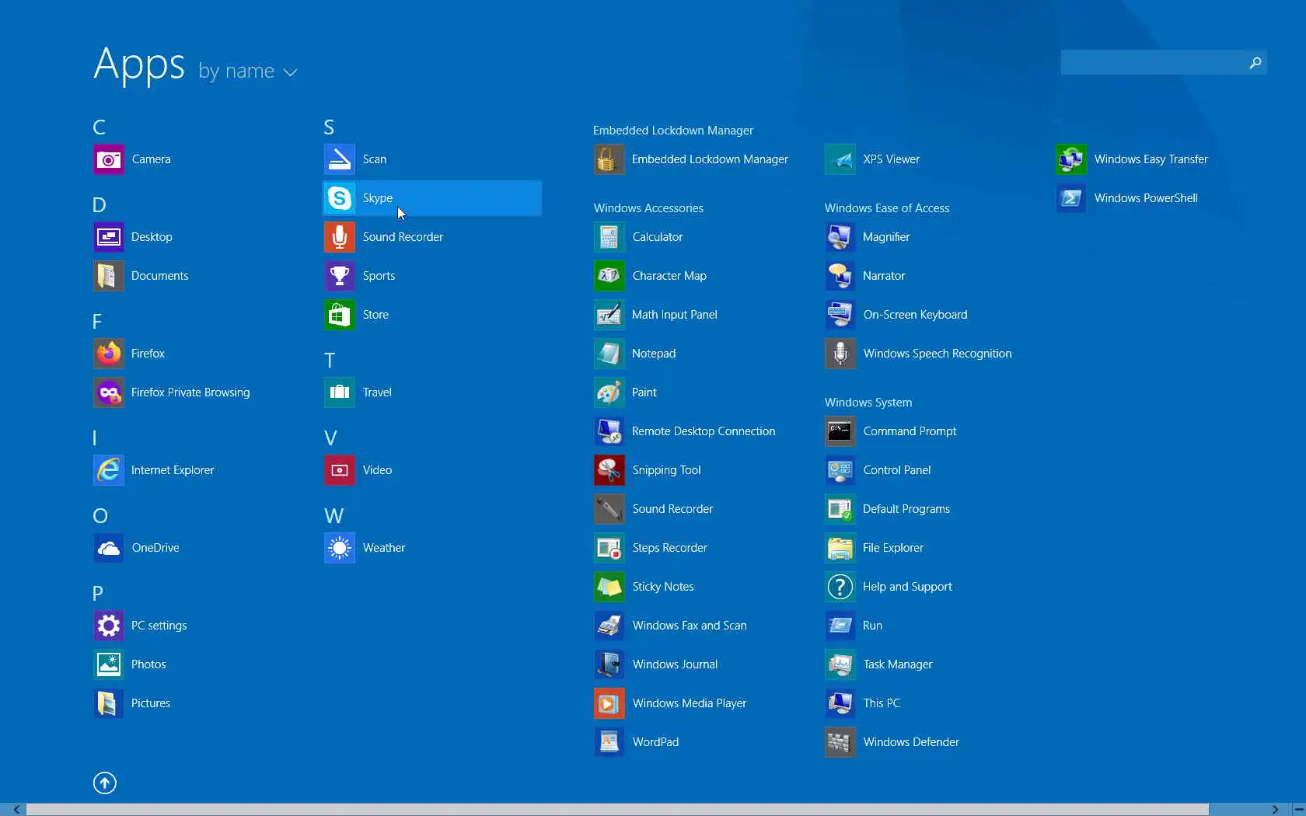Image resolution: width=1306 pixels, height=816 pixels.
Task: Expand the 'by name' sort dropdown
Action: click(248, 71)
